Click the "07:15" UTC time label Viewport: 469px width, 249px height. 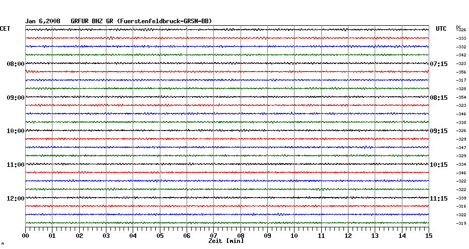(x=439, y=64)
